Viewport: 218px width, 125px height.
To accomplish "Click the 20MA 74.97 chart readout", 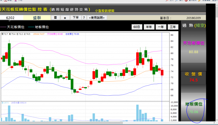I will point(39,34).
